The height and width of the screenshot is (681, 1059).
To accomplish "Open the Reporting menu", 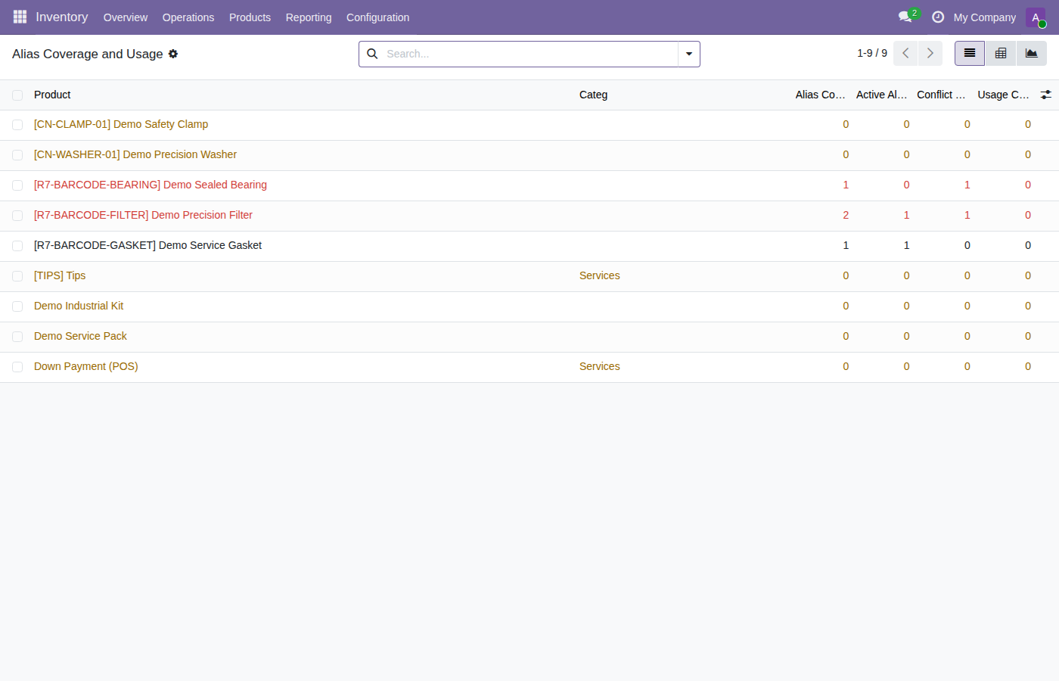I will 309,17.
